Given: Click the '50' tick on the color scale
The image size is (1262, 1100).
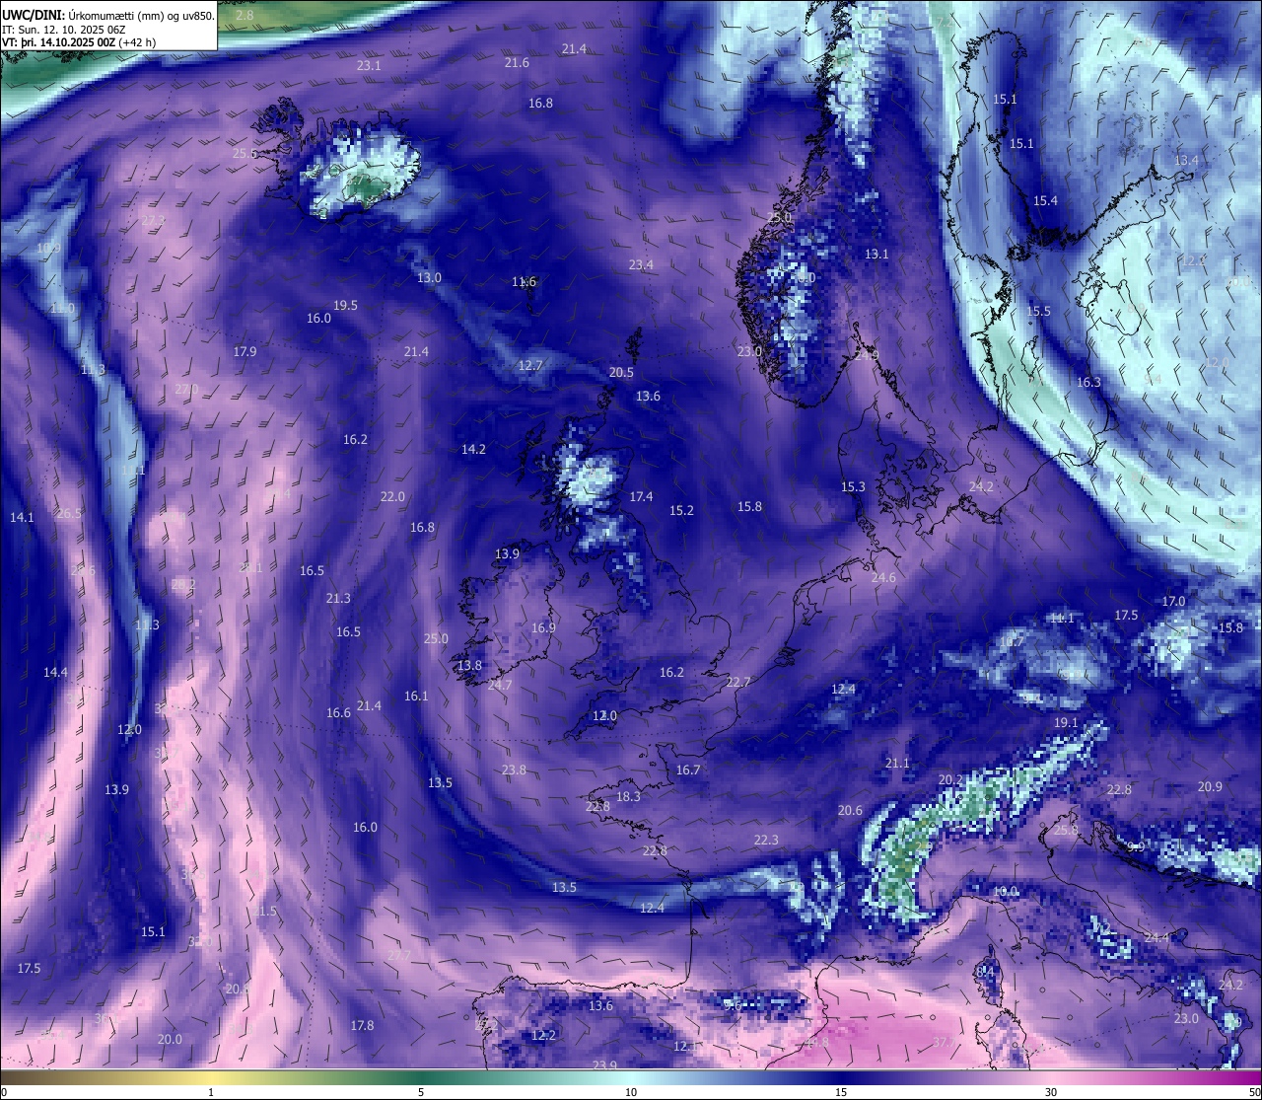Looking at the screenshot, I should [x=1254, y=1092].
